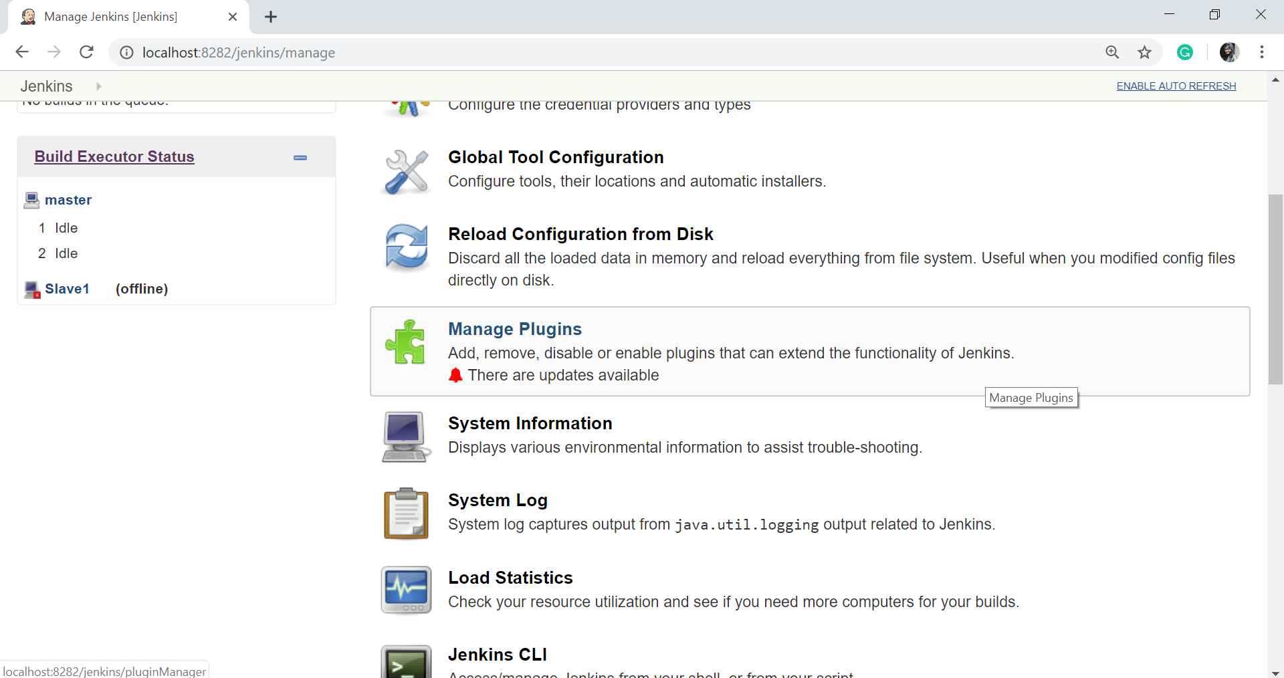Click the scrollbar up arrow

[x=1275, y=78]
